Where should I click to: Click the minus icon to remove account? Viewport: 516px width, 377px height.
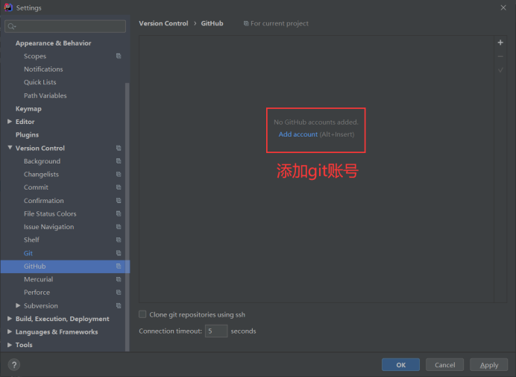click(x=500, y=56)
